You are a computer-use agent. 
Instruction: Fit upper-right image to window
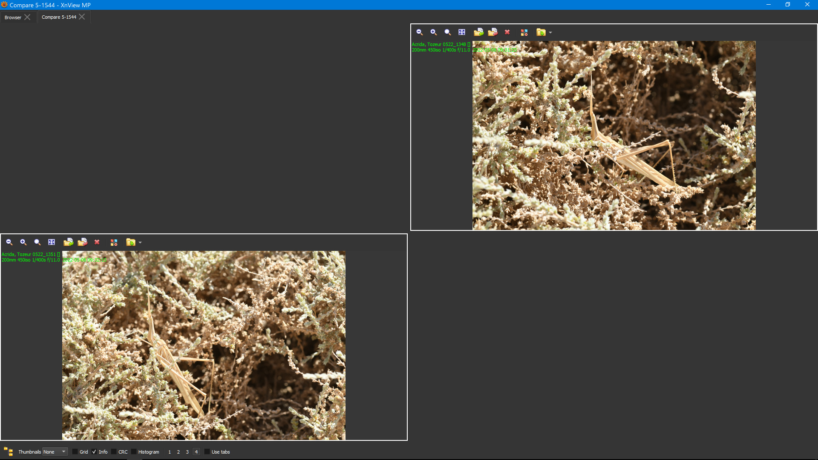click(462, 32)
